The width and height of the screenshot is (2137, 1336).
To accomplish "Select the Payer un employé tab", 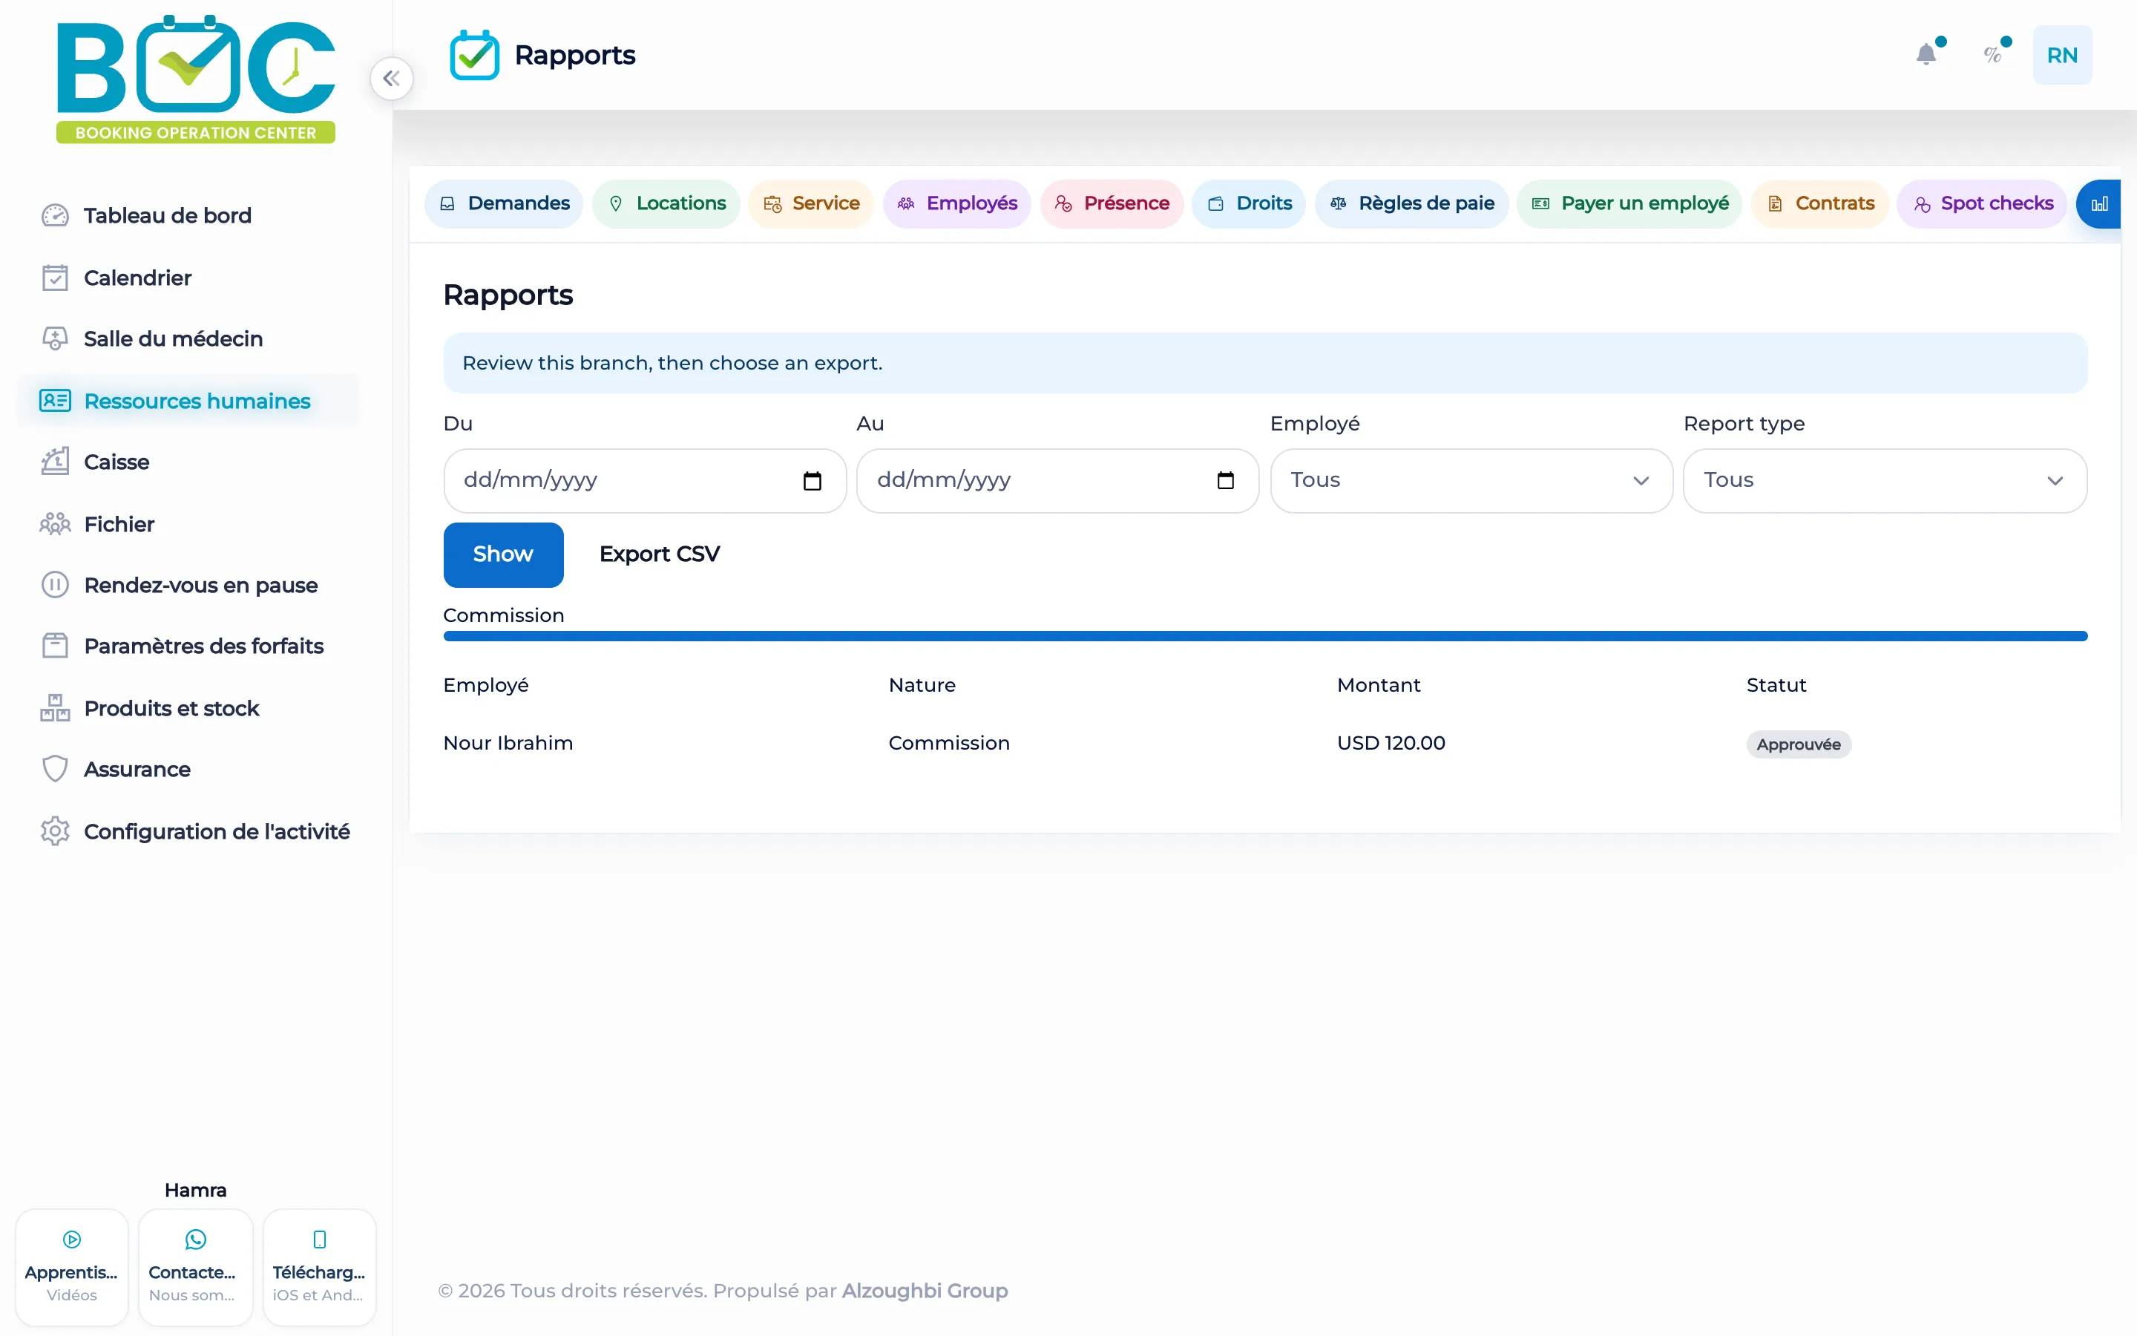I will pos(1629,204).
